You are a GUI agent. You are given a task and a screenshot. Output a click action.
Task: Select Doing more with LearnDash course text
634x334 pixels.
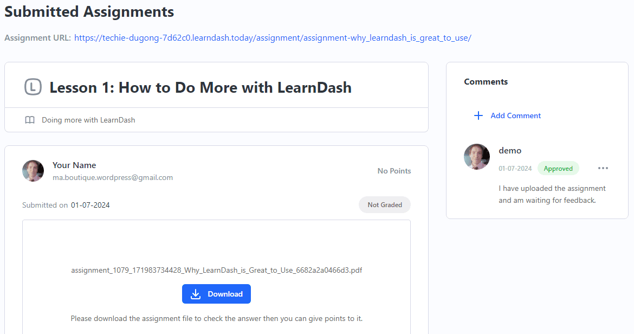coord(88,120)
